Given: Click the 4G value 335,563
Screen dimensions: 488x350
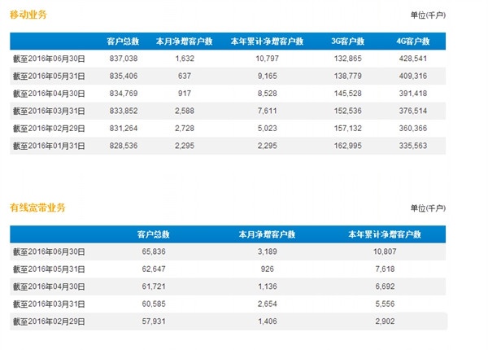Looking at the screenshot, I should point(413,146).
